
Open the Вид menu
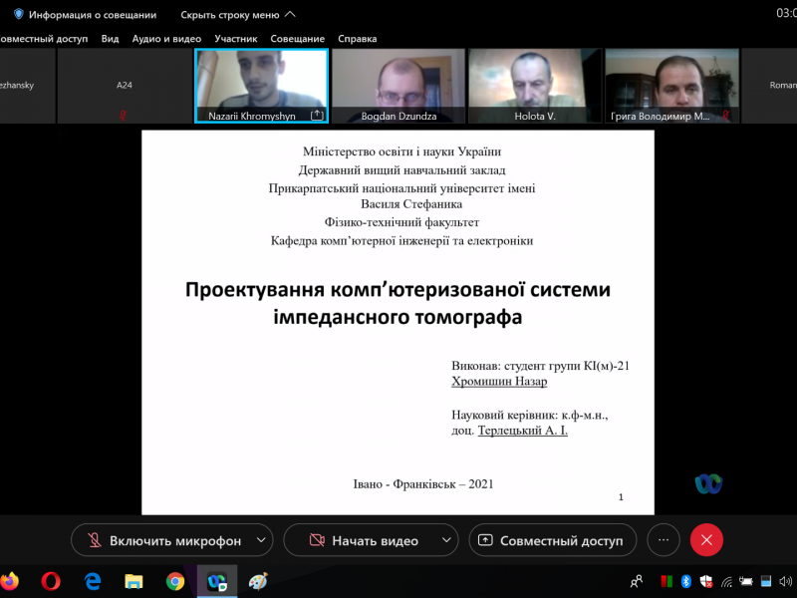coord(110,39)
